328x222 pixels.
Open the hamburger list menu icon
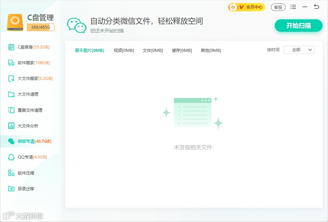click(293, 7)
